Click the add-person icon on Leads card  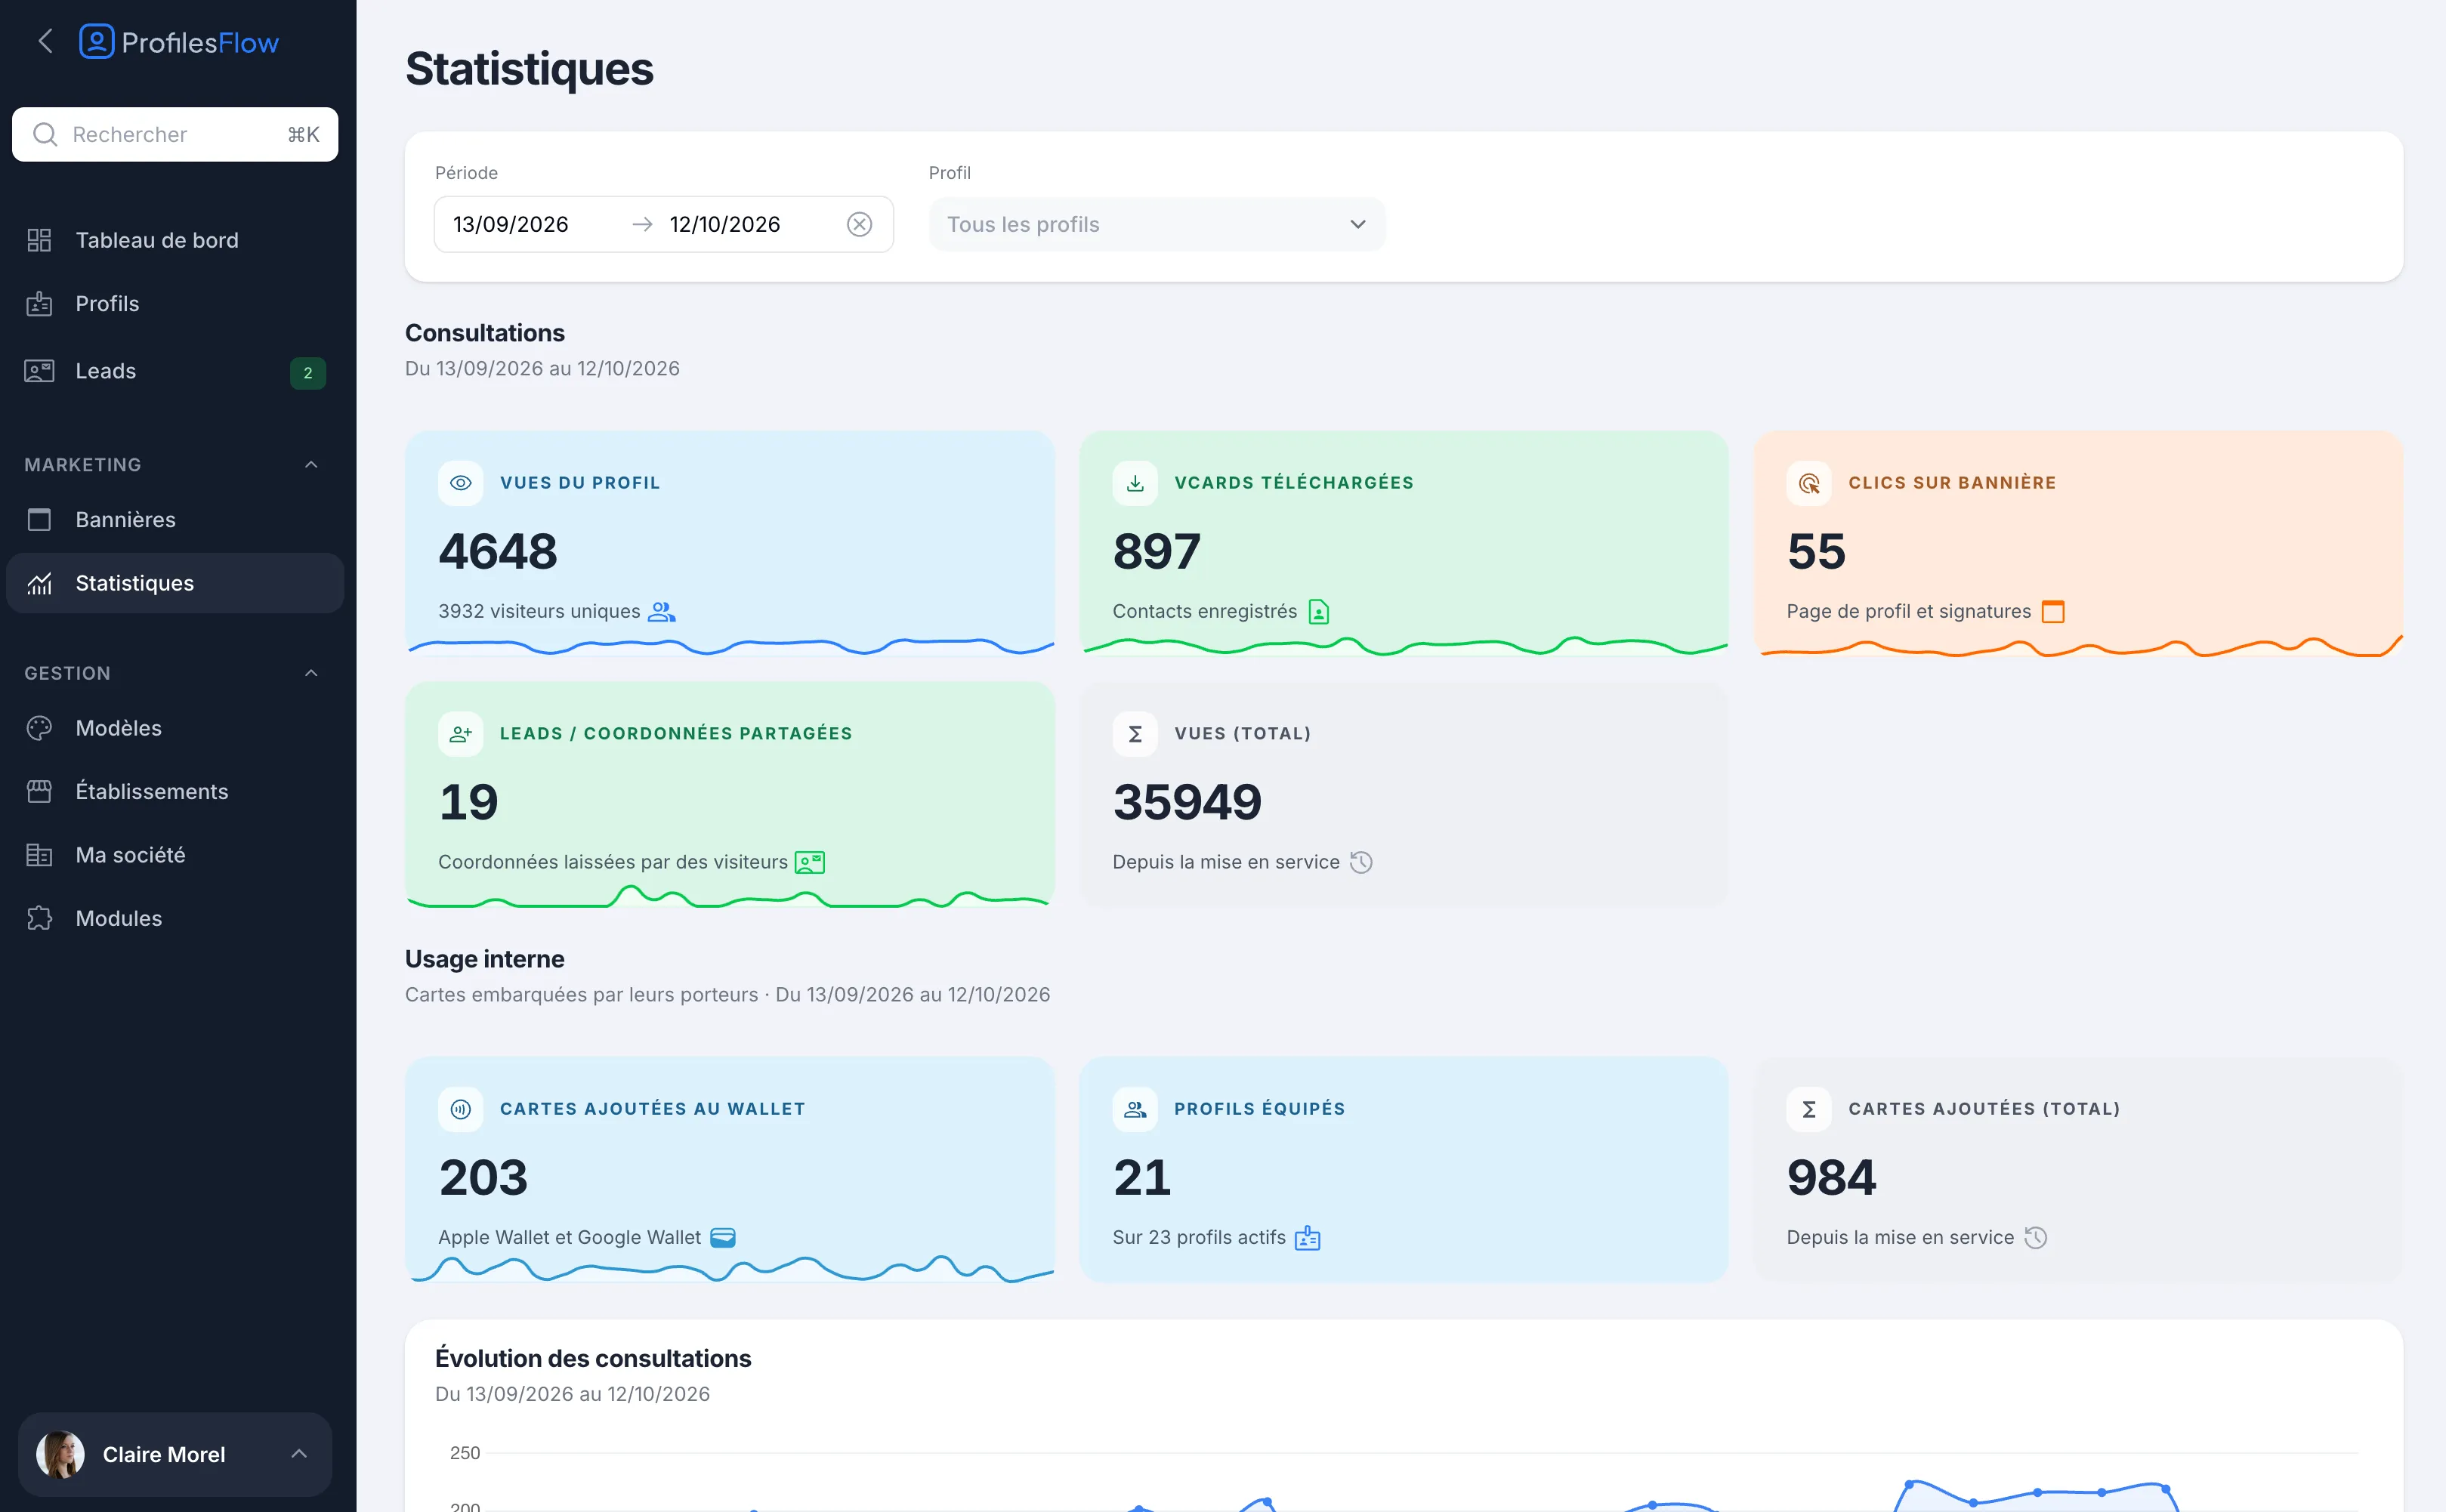coord(460,733)
